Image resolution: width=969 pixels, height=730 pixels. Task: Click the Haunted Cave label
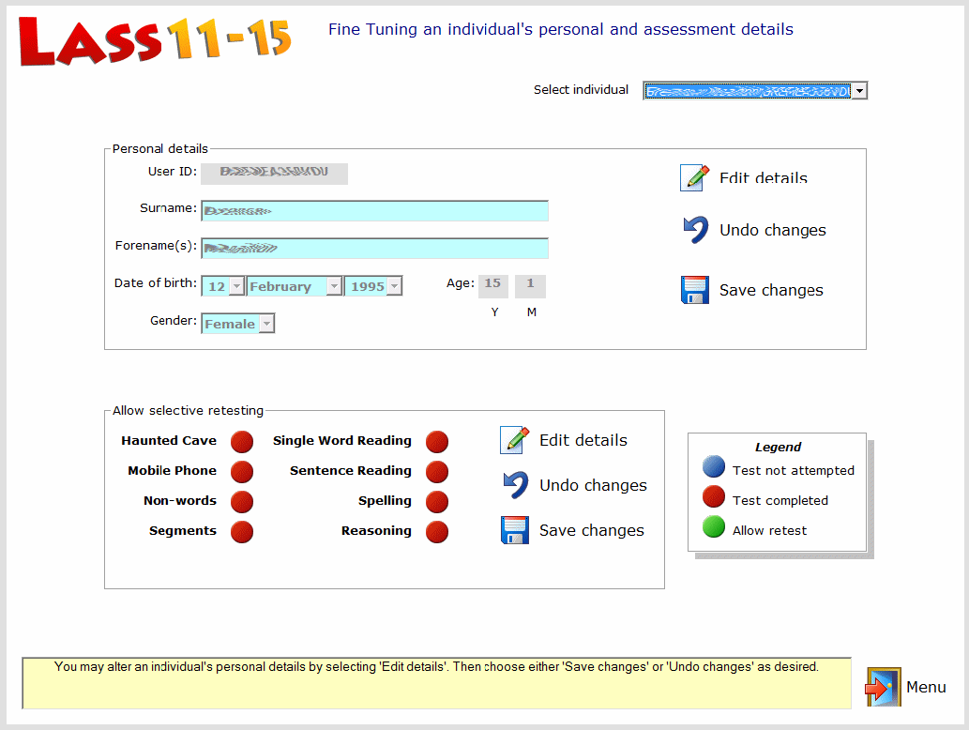[x=169, y=441]
